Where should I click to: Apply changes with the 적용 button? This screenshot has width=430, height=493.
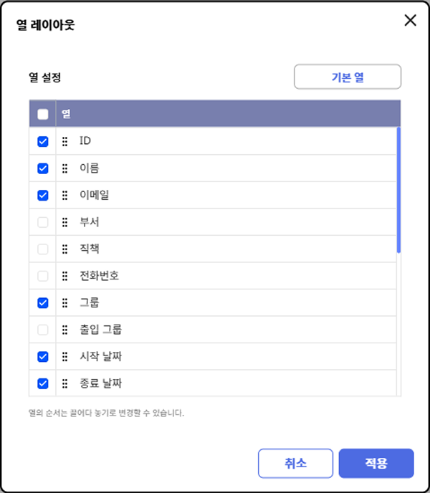(376, 463)
